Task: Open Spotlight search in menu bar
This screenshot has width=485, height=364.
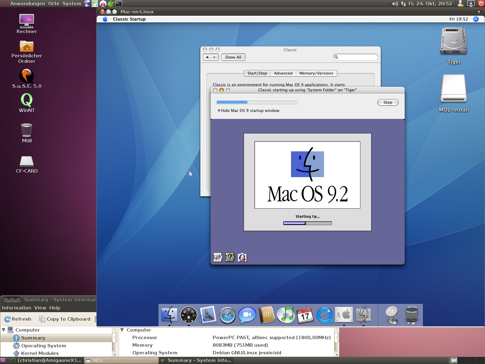Action: [476, 19]
